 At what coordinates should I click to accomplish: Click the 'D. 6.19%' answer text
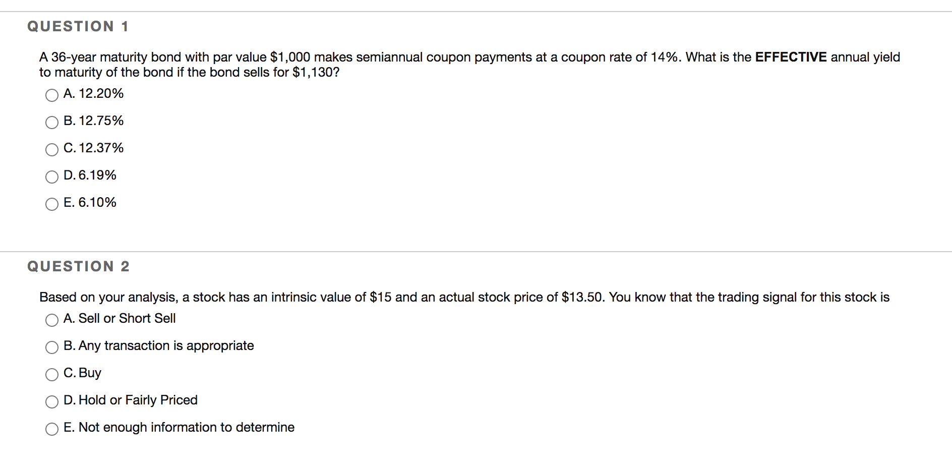tap(90, 175)
